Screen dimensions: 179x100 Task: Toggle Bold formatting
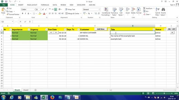22,14
